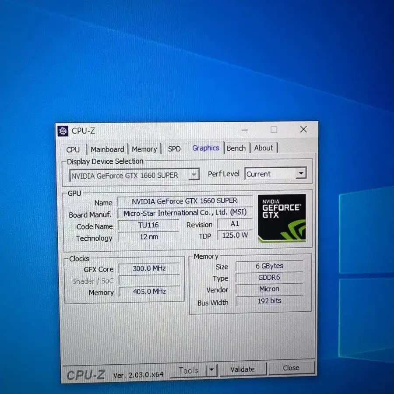
Task: Minimize the CPU-Z window
Action: (x=245, y=130)
